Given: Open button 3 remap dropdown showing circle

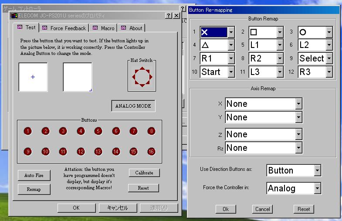Looking at the screenshot, I should (315, 32).
